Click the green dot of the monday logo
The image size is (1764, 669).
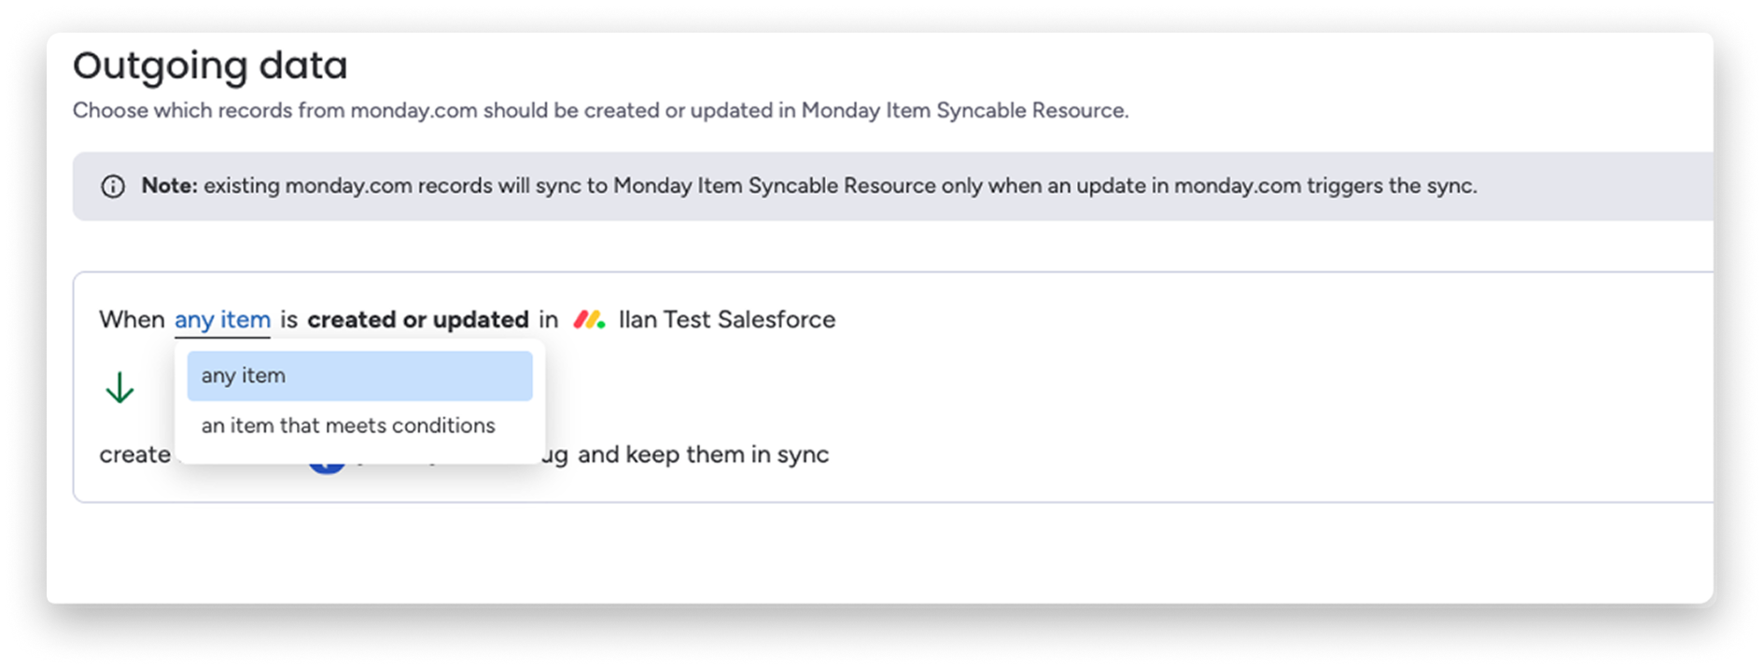[x=601, y=325]
